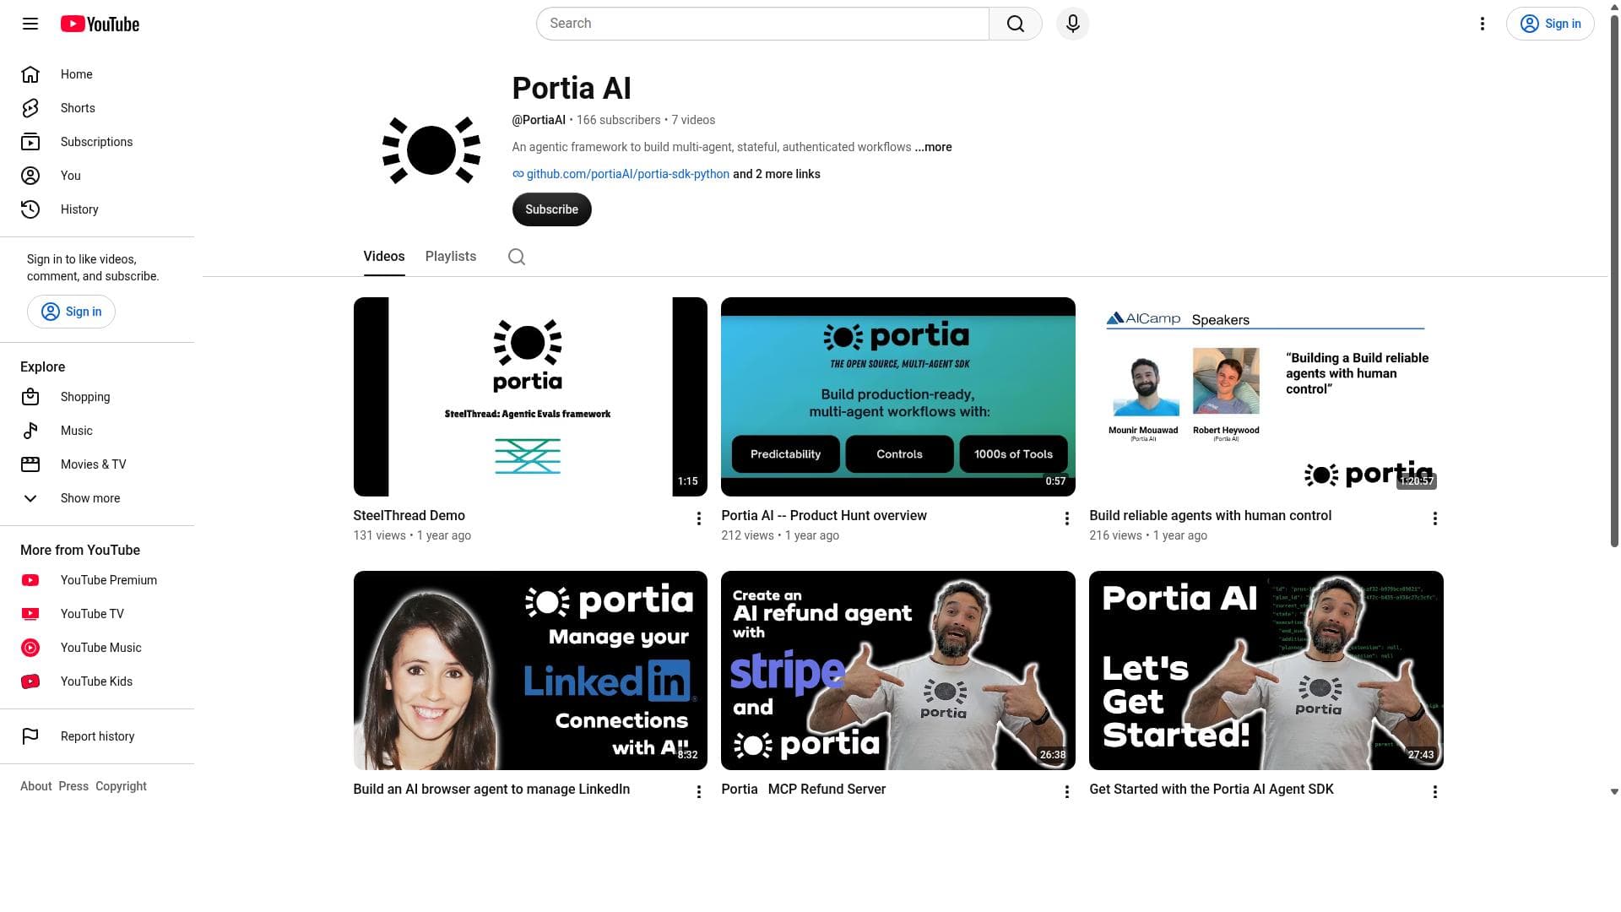
Task: Open Get Started with Portia AI Agent SDK title
Action: 1212,790
